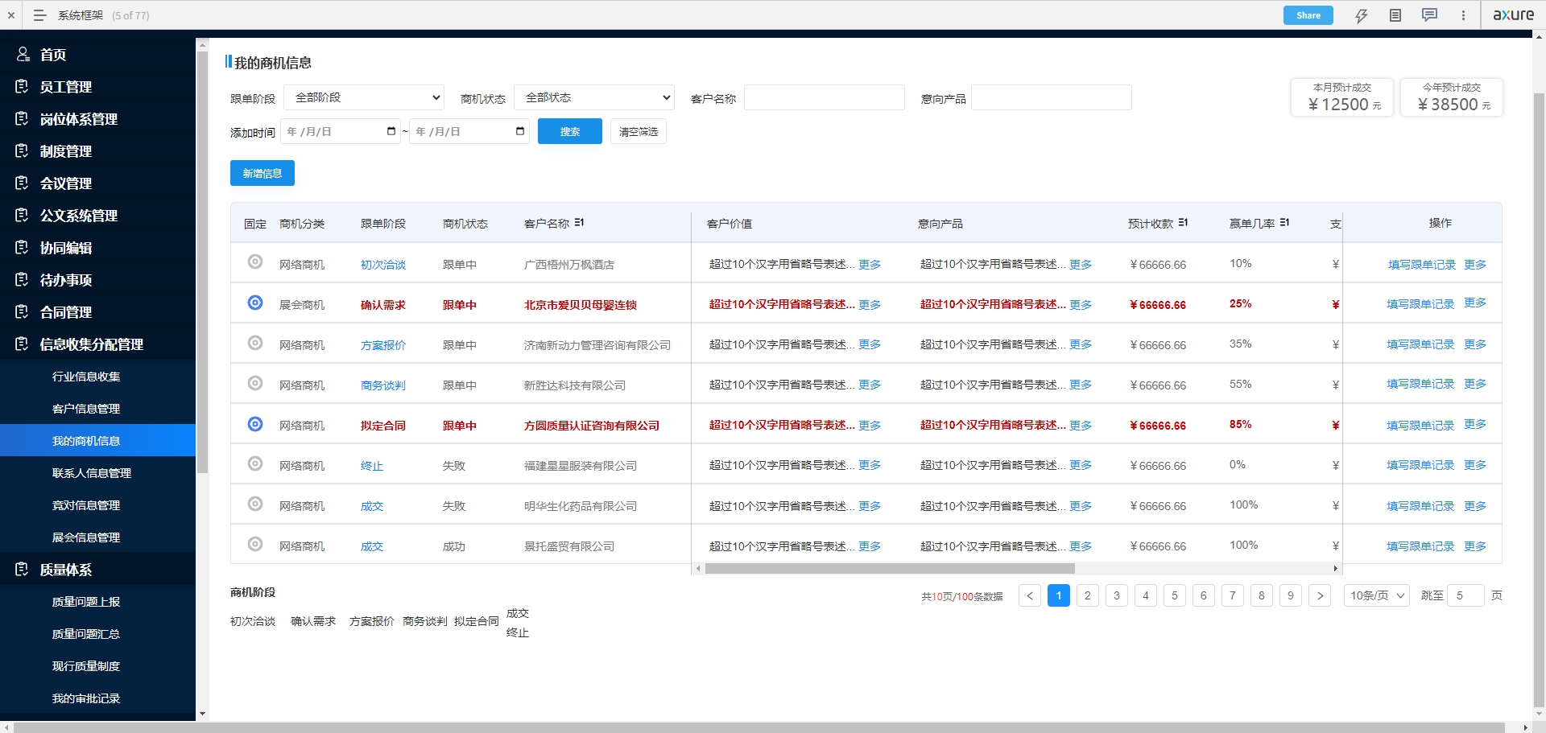Click the 新增信息 button
1546x733 pixels.
262,173
